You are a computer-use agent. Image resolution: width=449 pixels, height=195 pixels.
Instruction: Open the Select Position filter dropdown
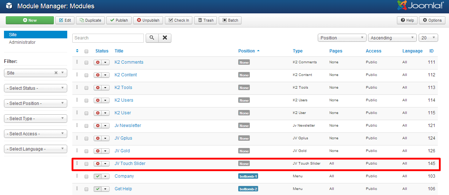point(35,103)
